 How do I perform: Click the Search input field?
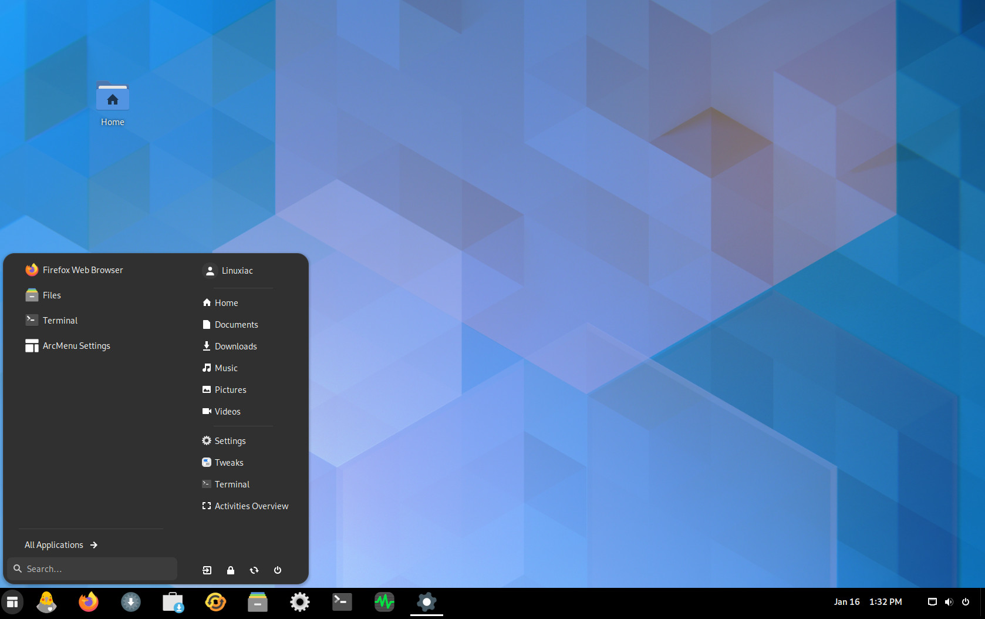[x=92, y=569]
